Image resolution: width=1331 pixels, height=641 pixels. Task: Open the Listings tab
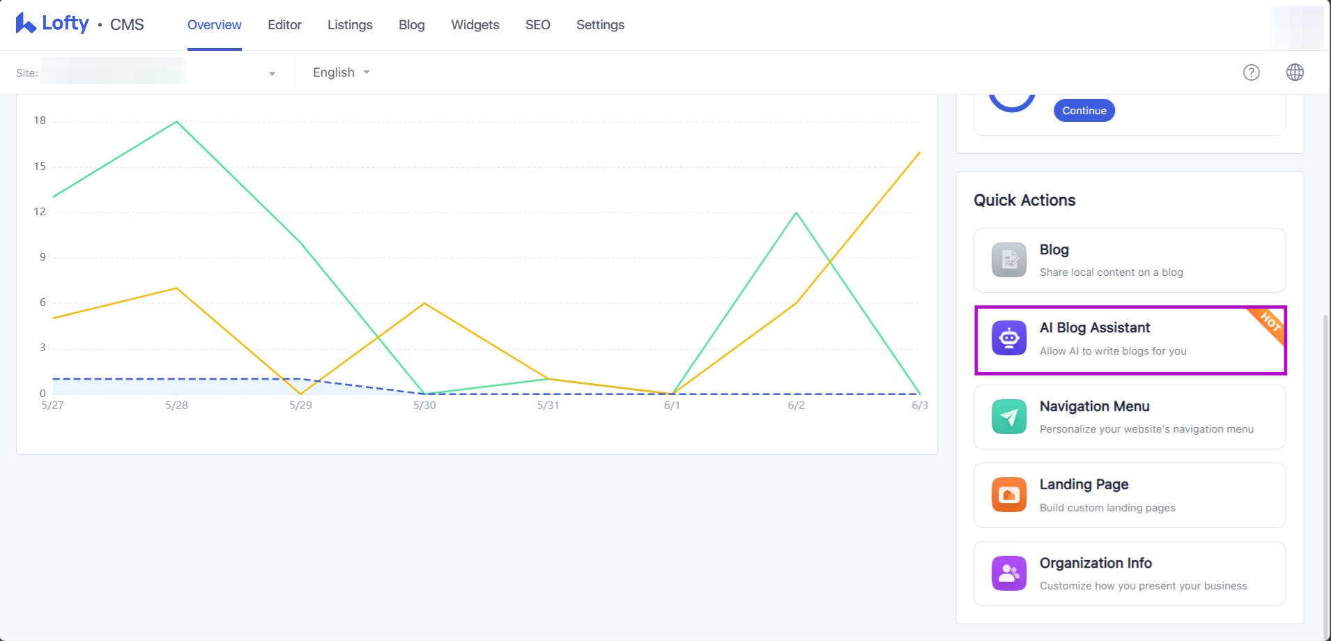click(350, 25)
